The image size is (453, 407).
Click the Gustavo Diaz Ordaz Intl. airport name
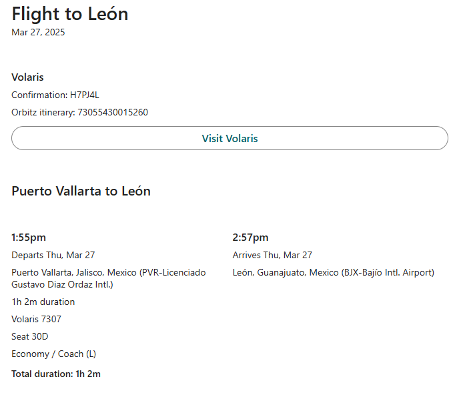[x=62, y=285]
